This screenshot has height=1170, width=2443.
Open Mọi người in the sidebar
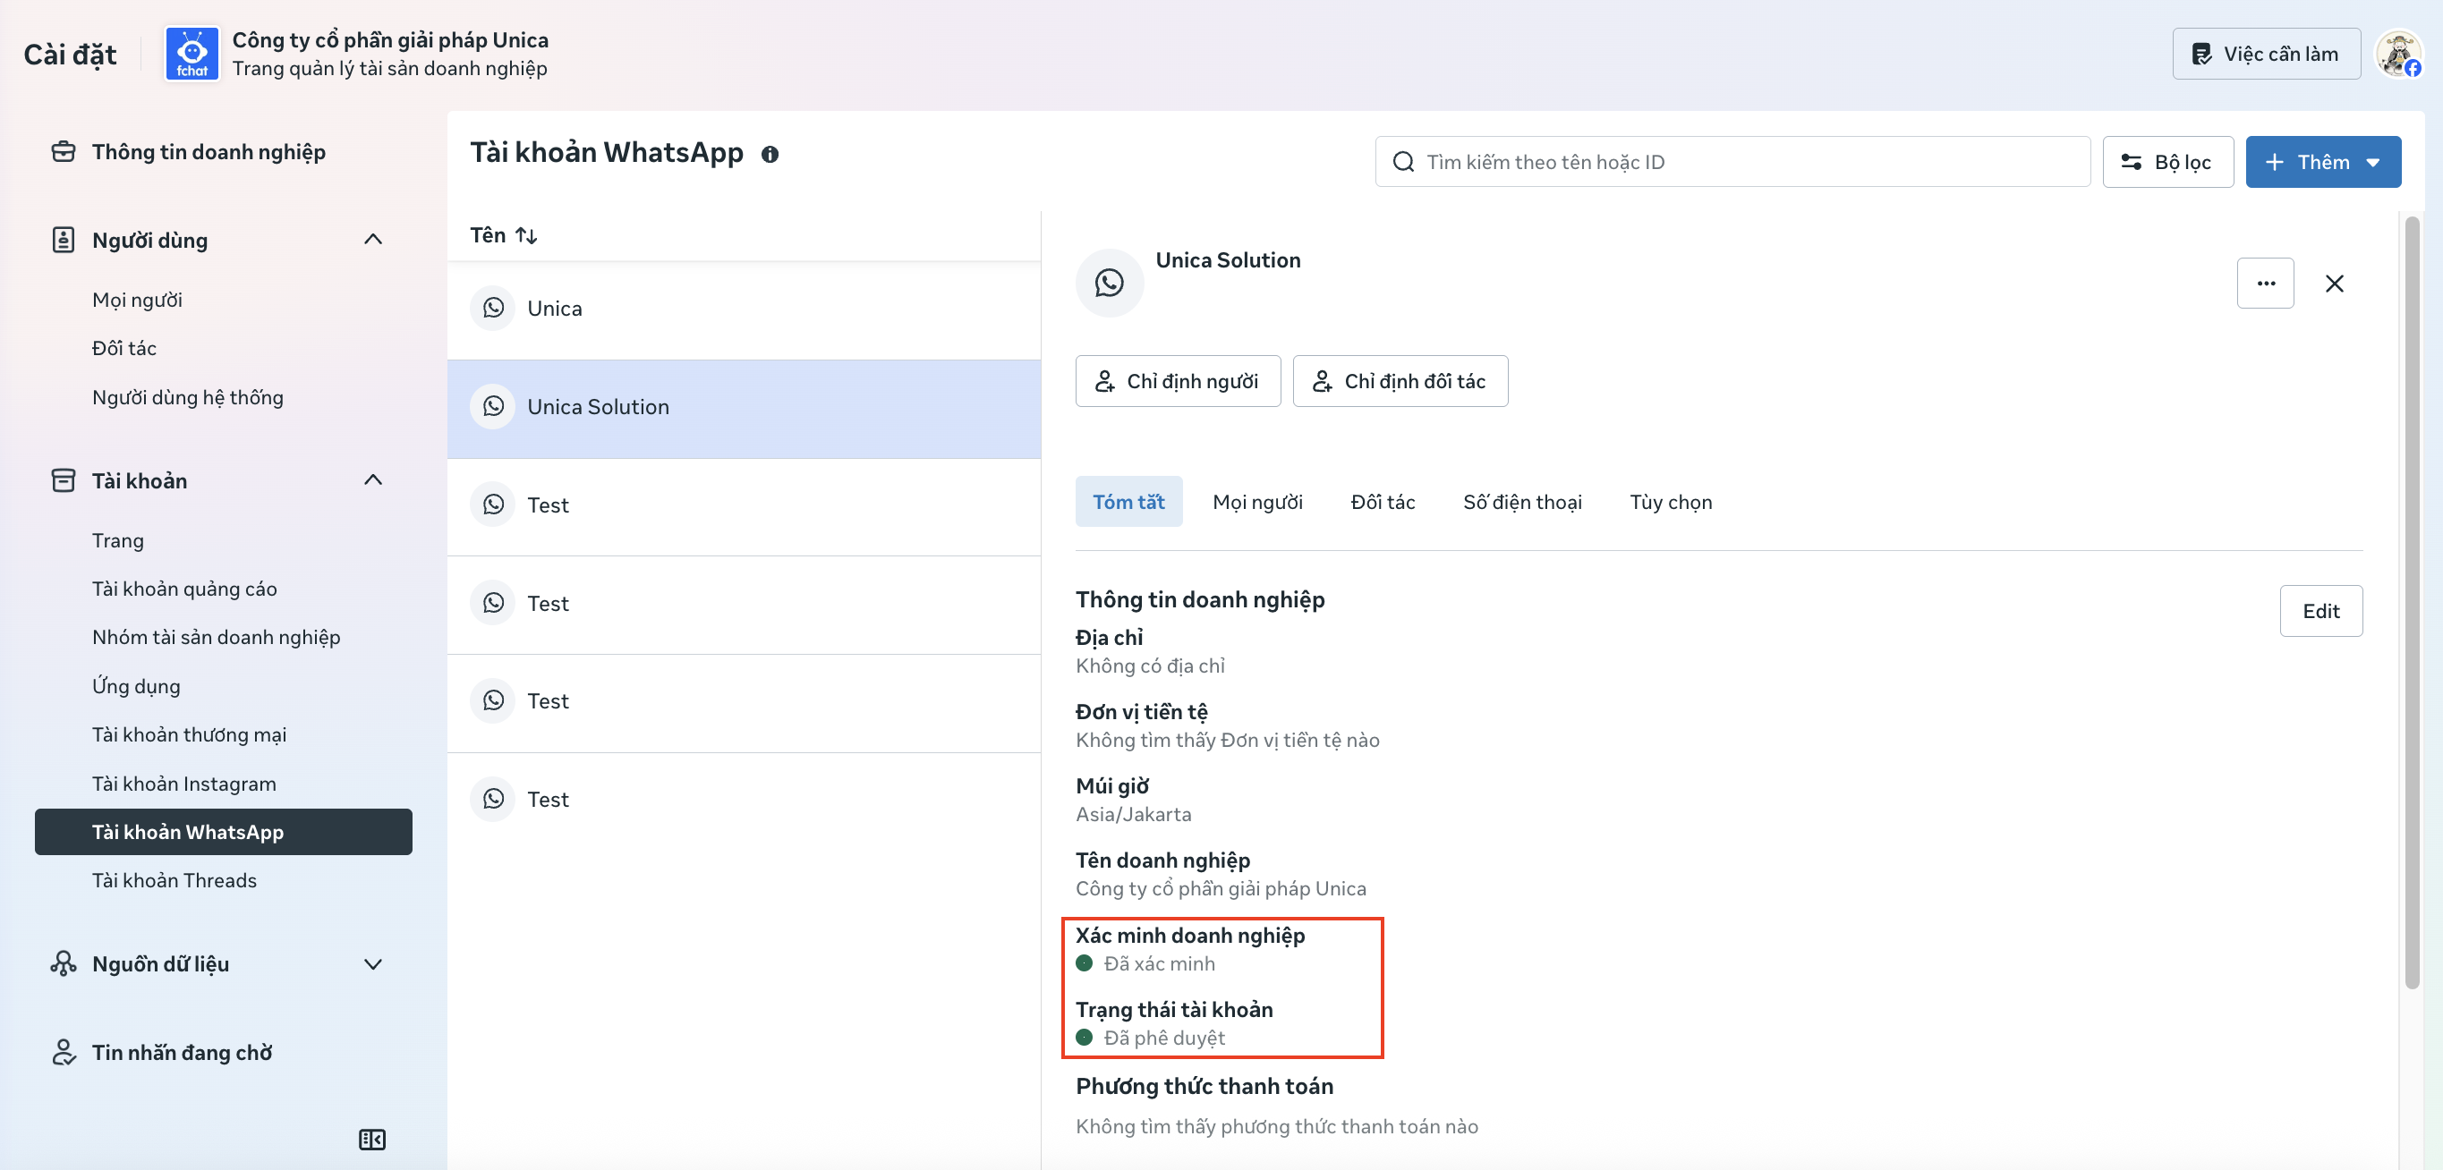(x=138, y=301)
